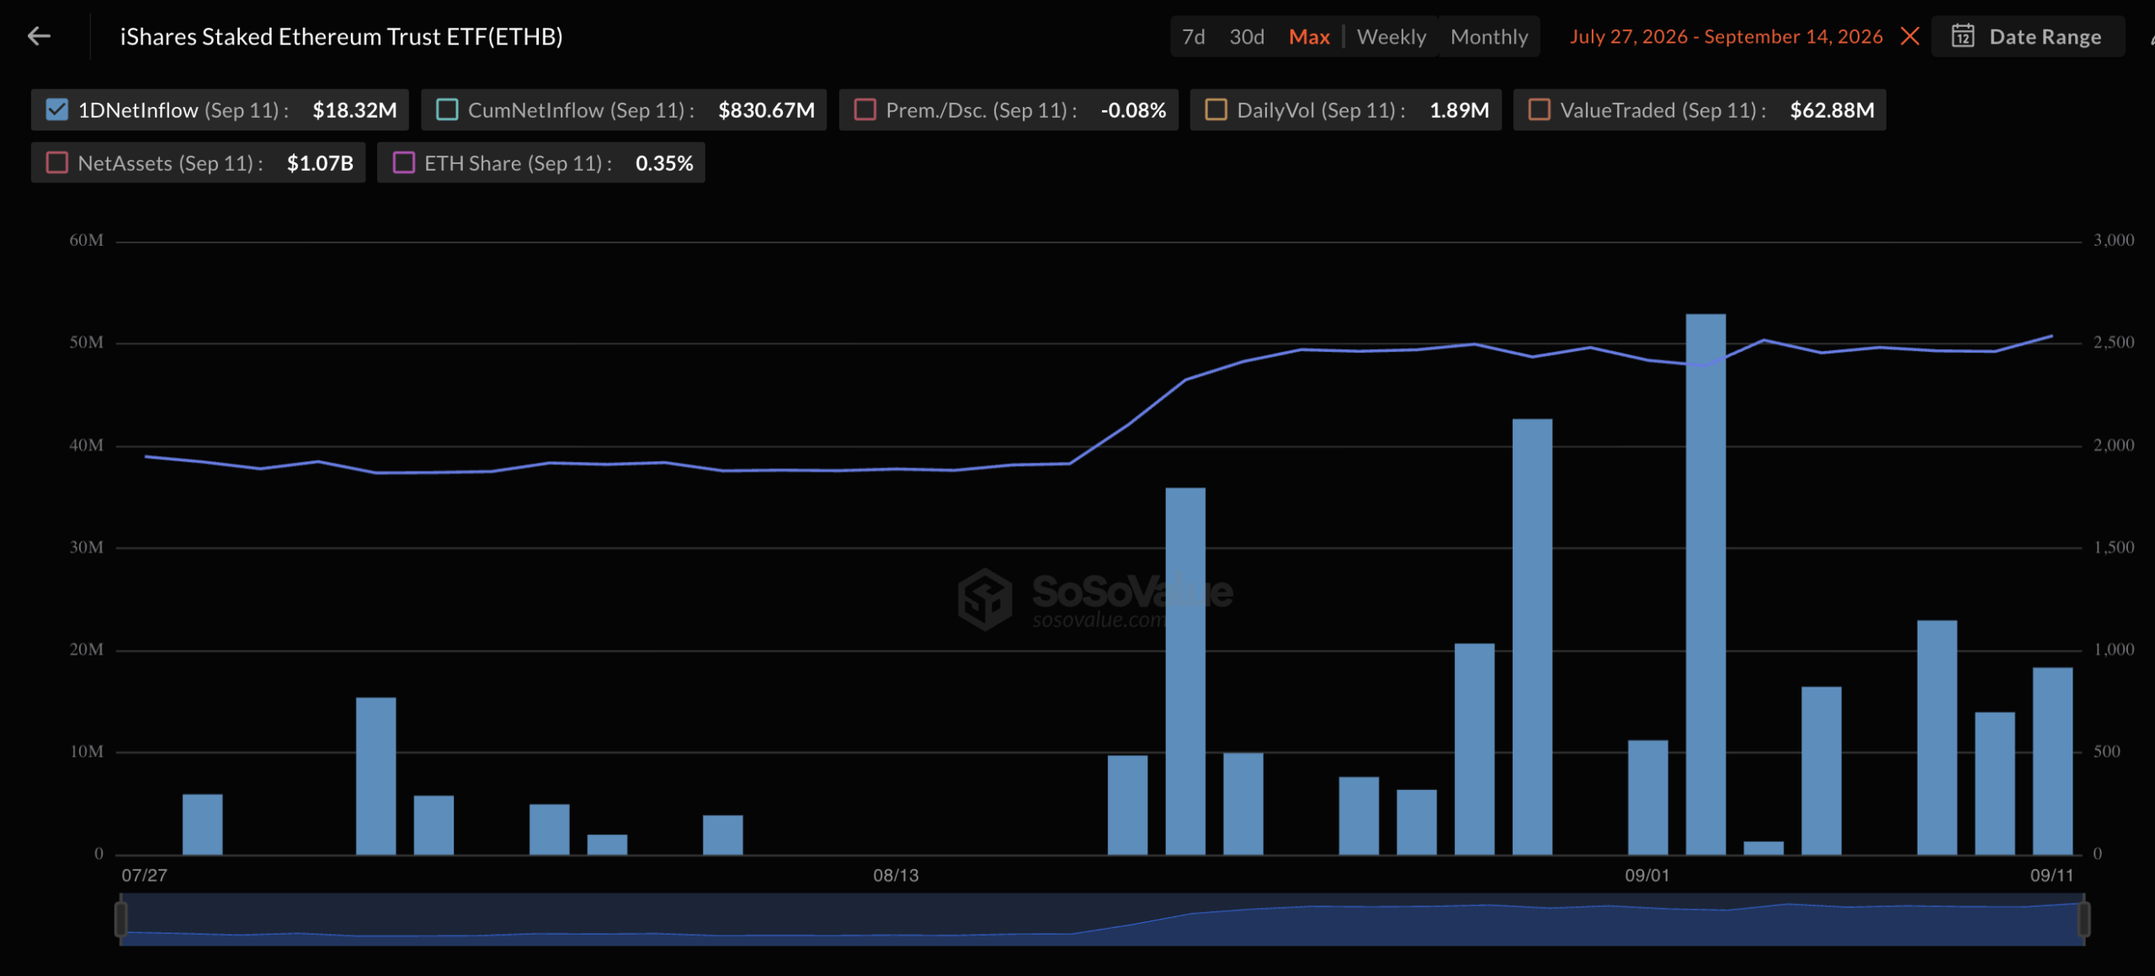Click the $18.32M net inflow value
2155x976 pixels.
354,110
